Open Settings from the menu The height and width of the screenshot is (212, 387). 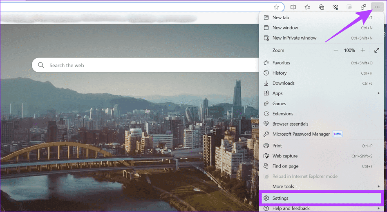321,198
